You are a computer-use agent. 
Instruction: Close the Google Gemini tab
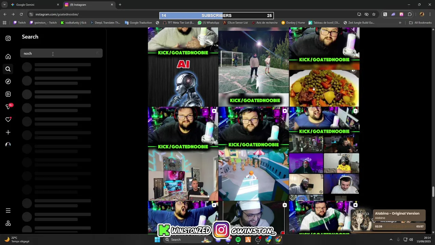pyautogui.click(x=58, y=5)
